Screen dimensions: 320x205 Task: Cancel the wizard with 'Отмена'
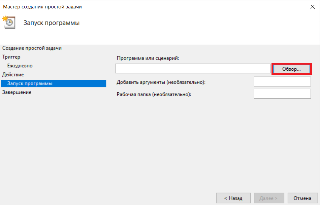(x=302, y=198)
